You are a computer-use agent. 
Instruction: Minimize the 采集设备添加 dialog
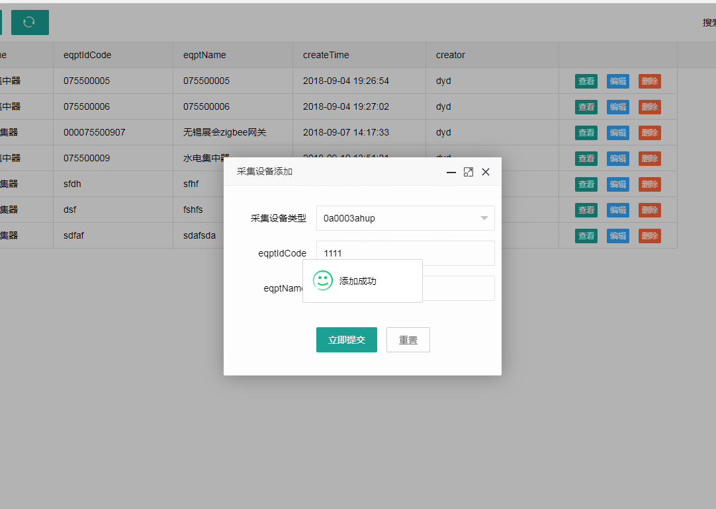[x=451, y=172]
